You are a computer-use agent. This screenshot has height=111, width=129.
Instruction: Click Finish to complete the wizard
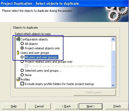(117, 106)
